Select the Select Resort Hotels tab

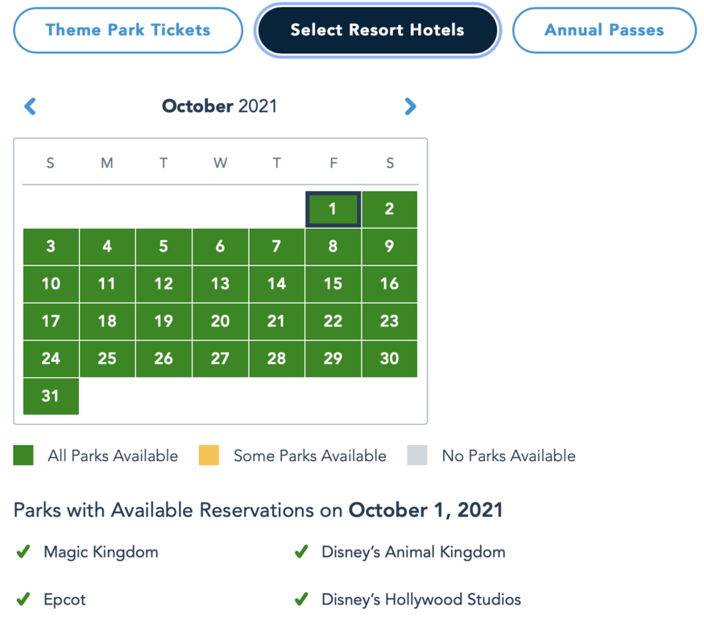[377, 31]
